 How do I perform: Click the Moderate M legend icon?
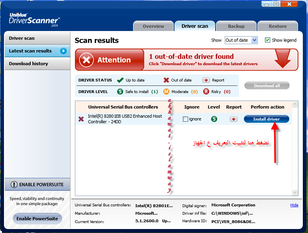(166, 91)
